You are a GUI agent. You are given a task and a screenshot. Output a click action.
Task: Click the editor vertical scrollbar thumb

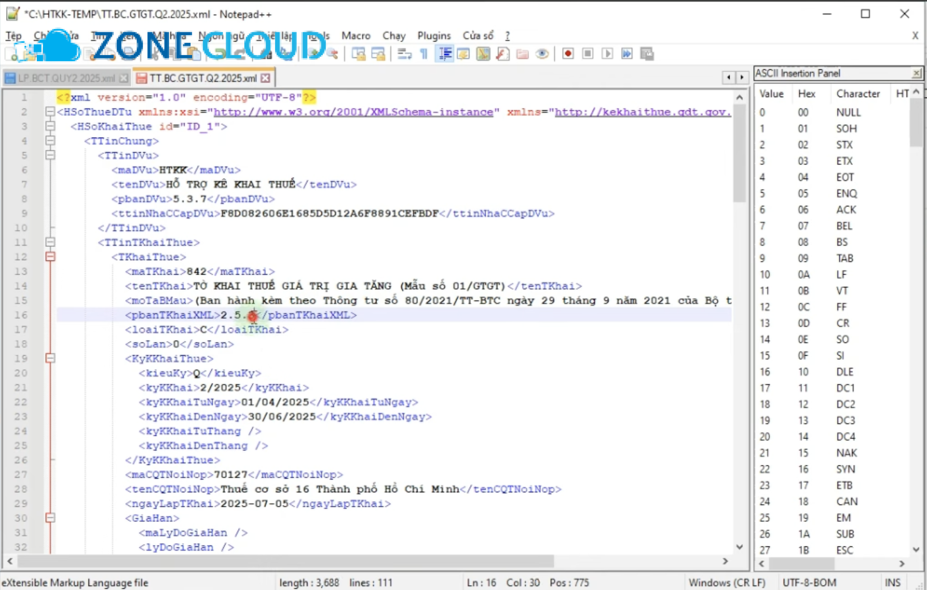739,153
